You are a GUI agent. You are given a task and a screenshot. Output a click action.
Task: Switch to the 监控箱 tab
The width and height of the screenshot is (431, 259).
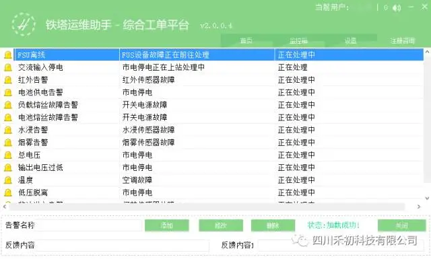pyautogui.click(x=298, y=41)
